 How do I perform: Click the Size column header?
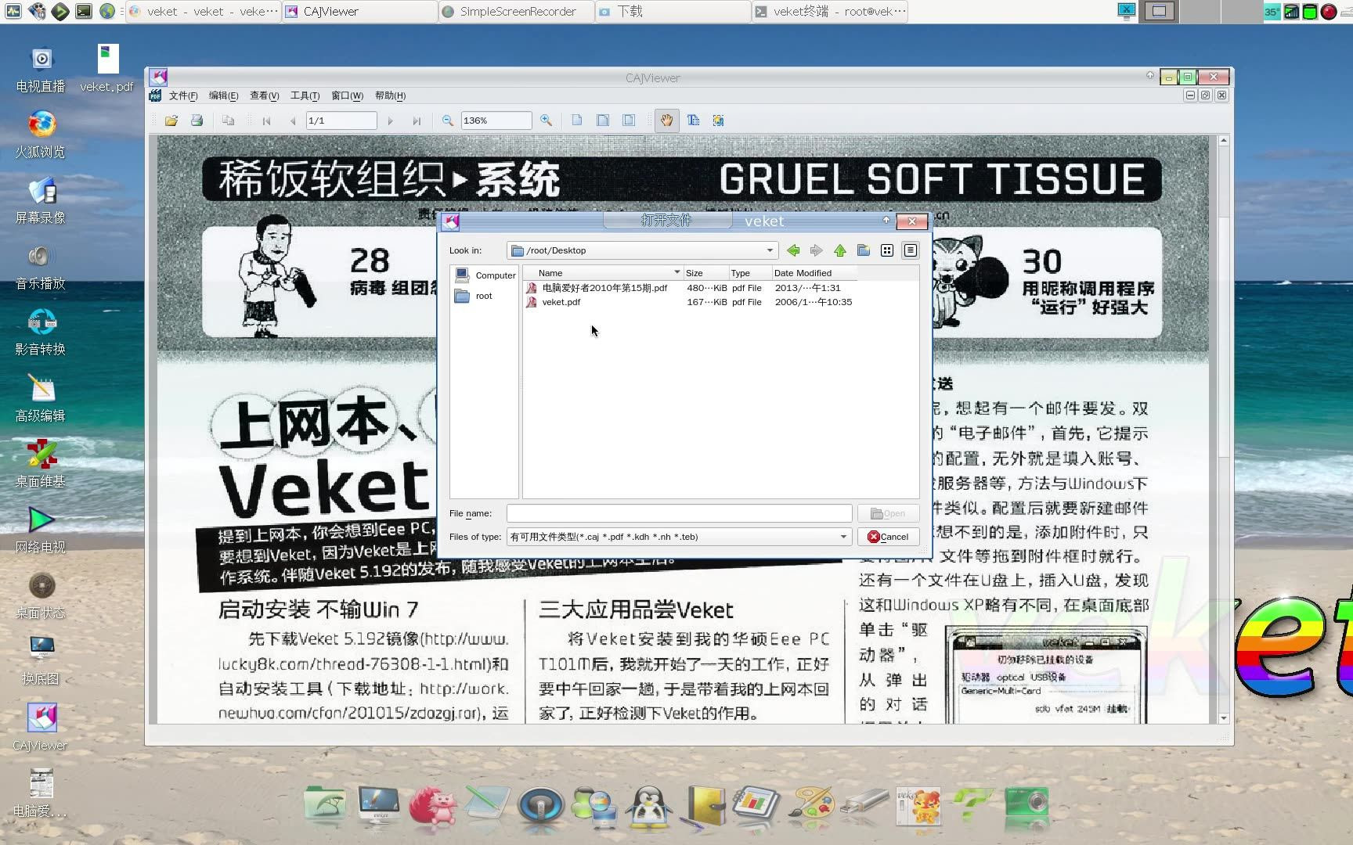pyautogui.click(x=705, y=273)
